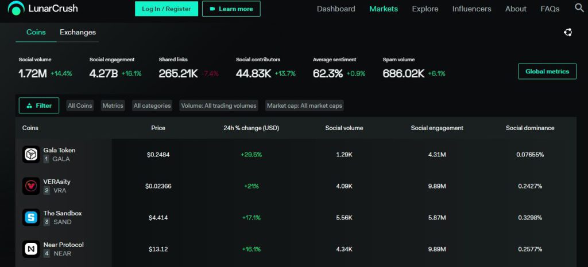Click the Shared links 265.21K stat
Image resolution: width=588 pixels, height=267 pixels.
click(x=188, y=68)
